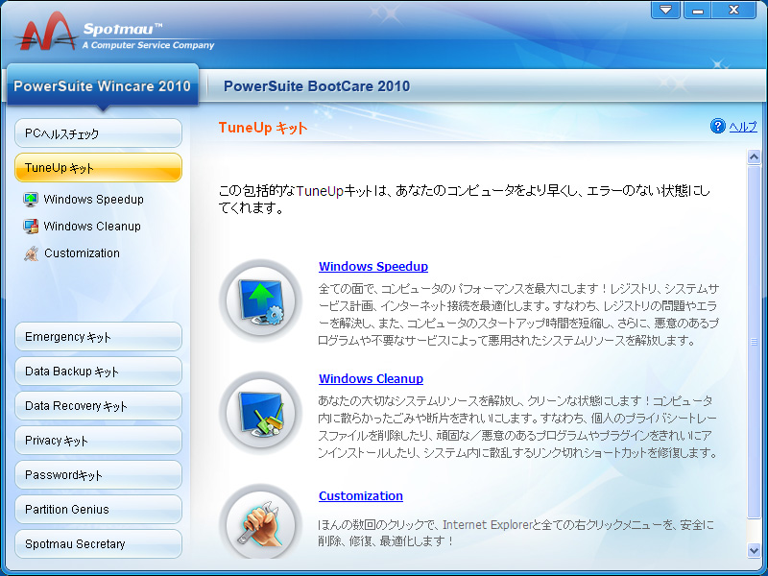Viewport: 768px width, 576px height.
Task: Switch to PowerSuite Wincare 2010 tab
Action: 103,85
